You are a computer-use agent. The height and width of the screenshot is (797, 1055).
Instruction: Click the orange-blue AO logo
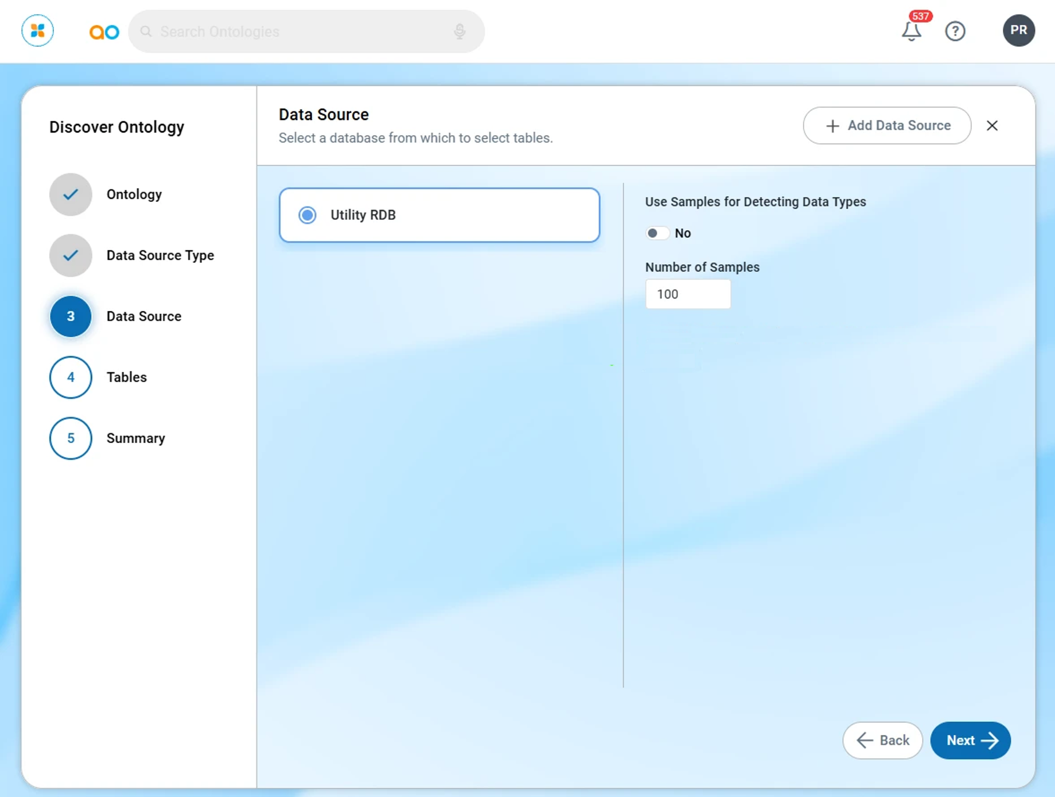pyautogui.click(x=104, y=32)
